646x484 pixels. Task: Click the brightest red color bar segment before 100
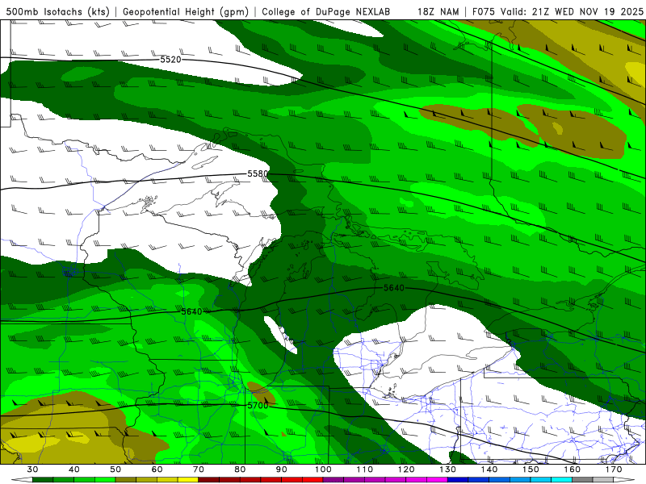[x=313, y=480]
